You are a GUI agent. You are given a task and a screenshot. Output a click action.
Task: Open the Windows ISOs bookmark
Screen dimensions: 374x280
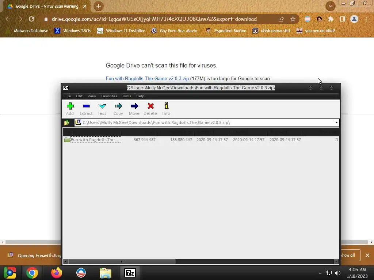pyautogui.click(x=73, y=31)
